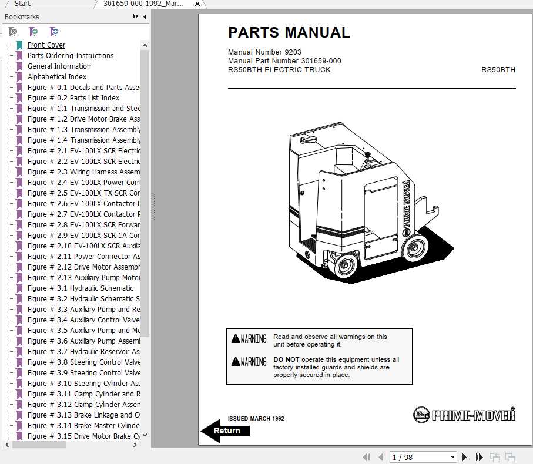The height and width of the screenshot is (464, 533).
Task: Open the General Information bookmark
Action: (x=59, y=66)
